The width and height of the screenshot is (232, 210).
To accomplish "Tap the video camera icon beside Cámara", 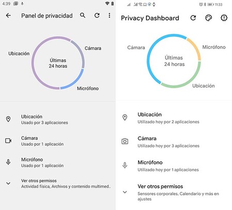I will 8,141.
